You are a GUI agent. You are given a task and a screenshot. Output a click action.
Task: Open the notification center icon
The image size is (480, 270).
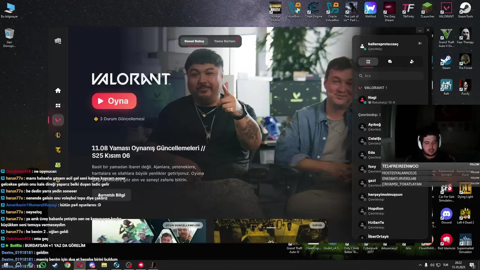point(472,265)
